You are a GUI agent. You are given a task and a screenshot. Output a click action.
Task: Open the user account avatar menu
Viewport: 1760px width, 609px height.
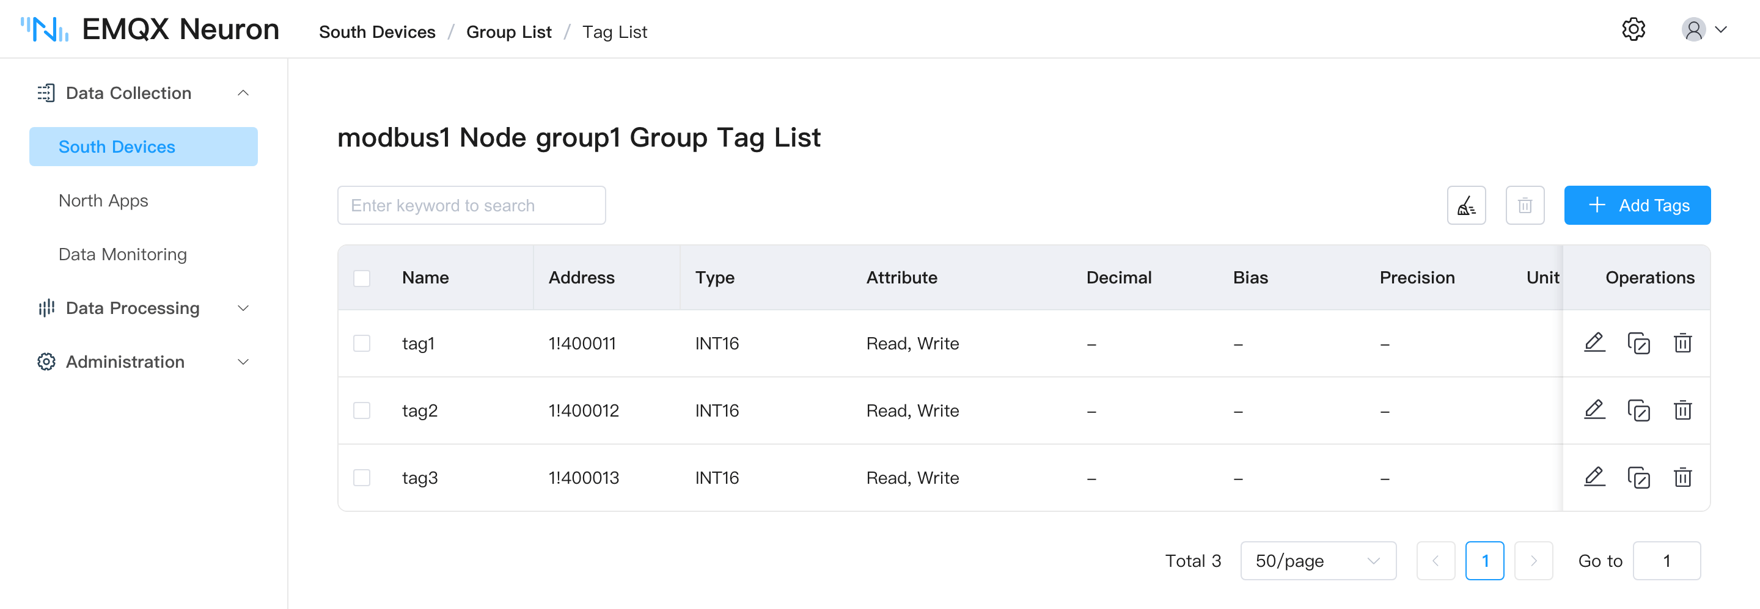pos(1704,29)
